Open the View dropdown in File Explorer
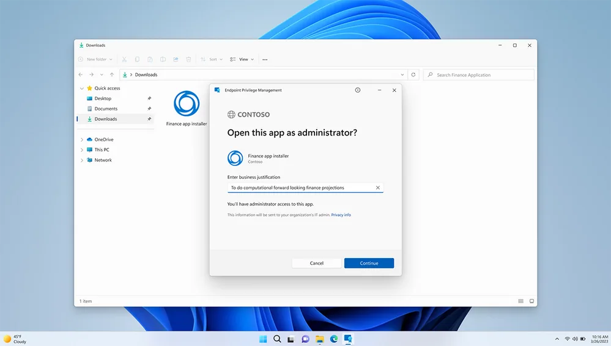Image resolution: width=611 pixels, height=346 pixels. 242,59
